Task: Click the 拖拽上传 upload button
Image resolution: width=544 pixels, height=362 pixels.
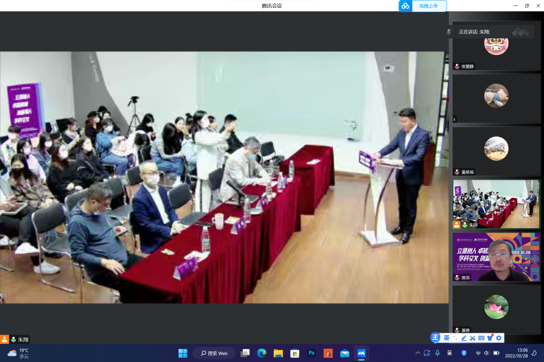Action: point(429,6)
